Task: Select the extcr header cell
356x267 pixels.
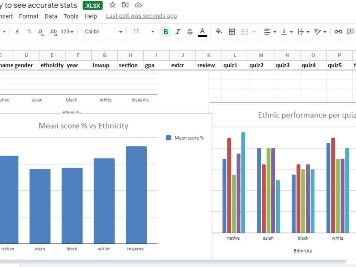Action: point(183,65)
